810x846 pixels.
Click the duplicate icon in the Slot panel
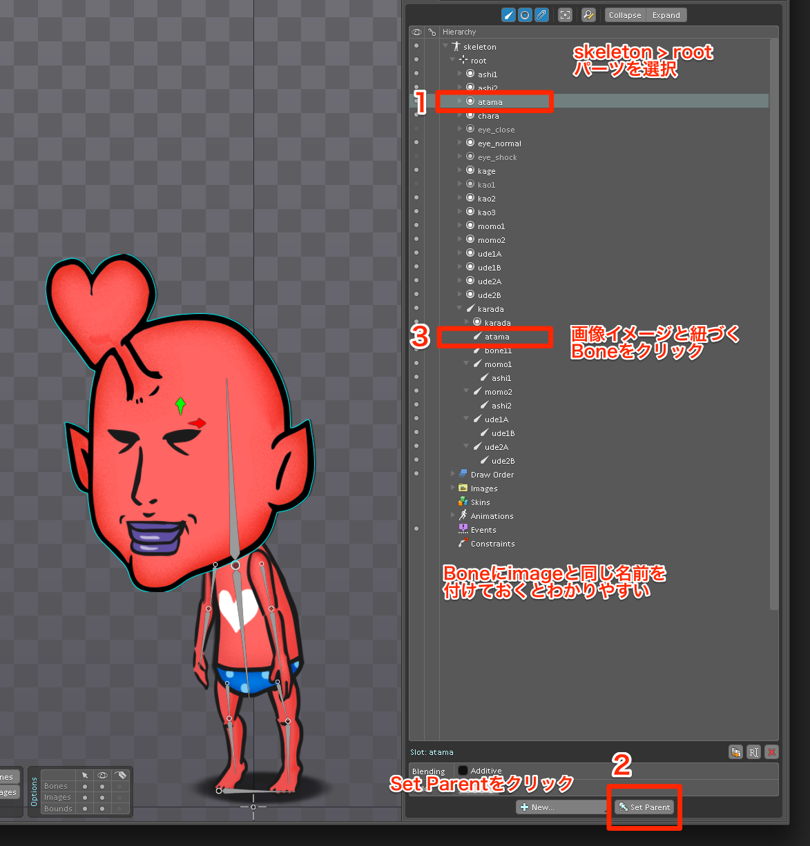point(735,752)
